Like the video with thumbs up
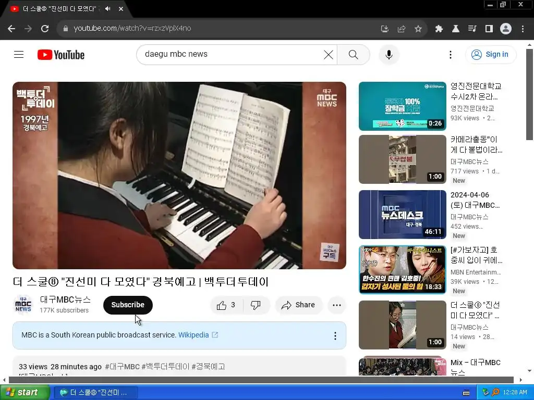 pos(226,305)
